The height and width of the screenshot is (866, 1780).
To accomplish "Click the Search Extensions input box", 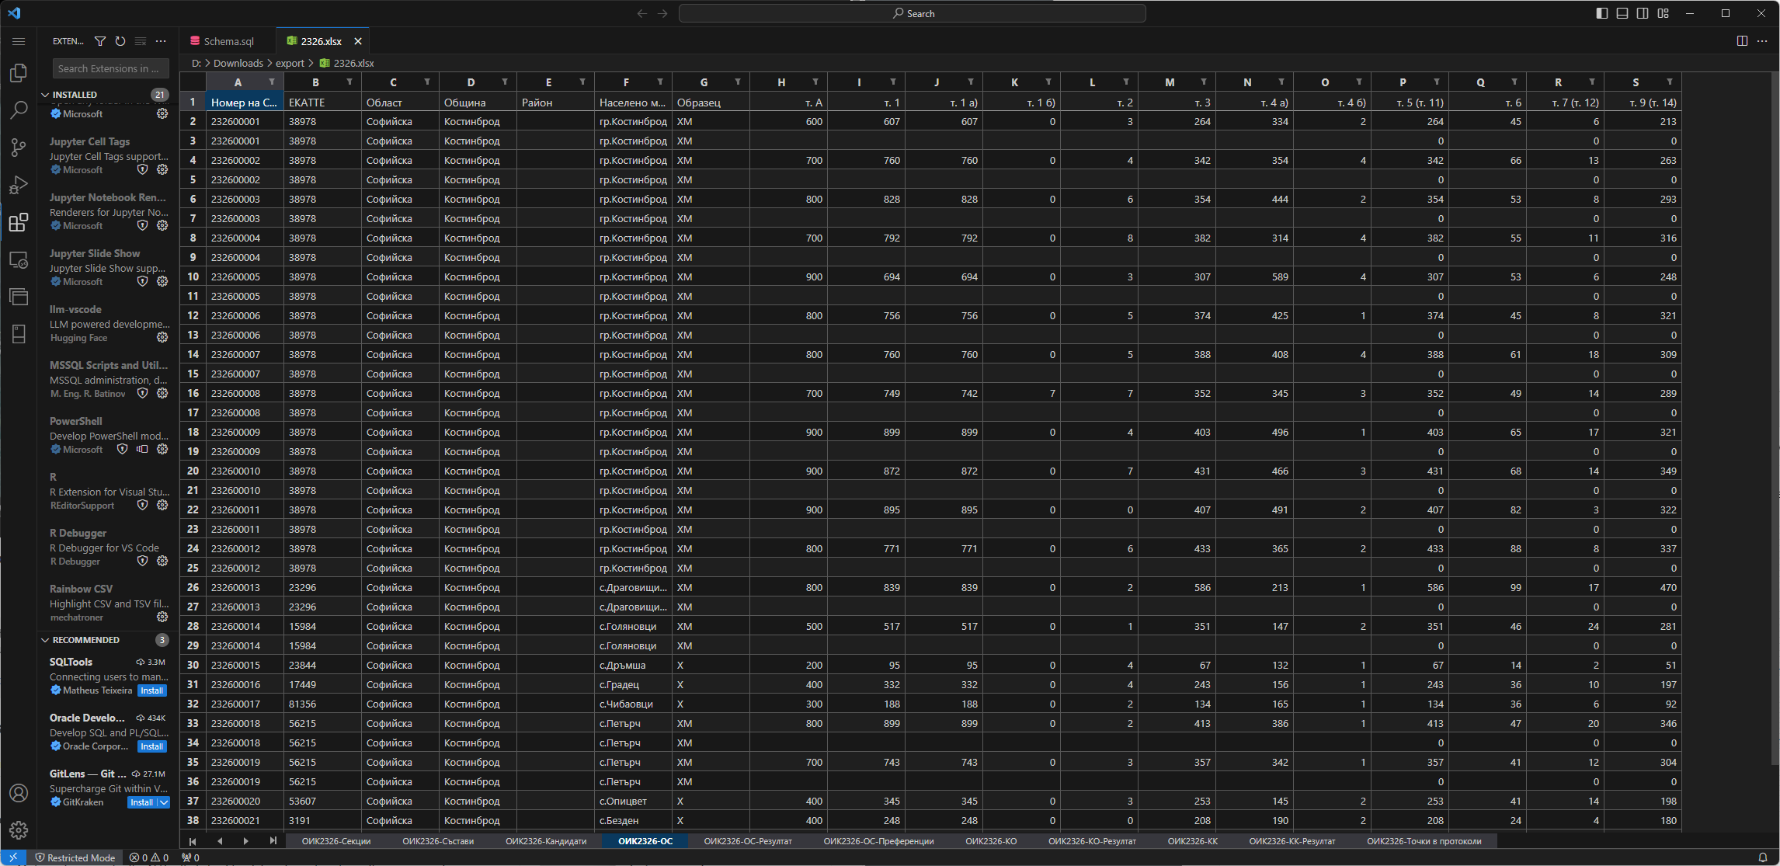I will click(110, 68).
